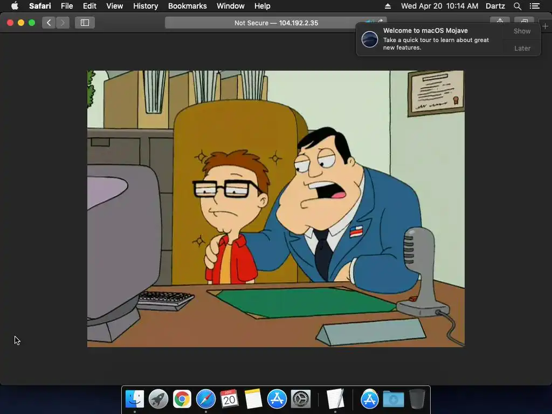Viewport: 552px width, 414px height.
Task: Open the Safari application menu
Action: click(x=40, y=6)
